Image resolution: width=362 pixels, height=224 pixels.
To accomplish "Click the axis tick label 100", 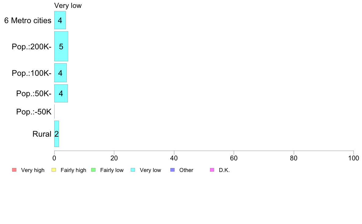I will point(353,158).
